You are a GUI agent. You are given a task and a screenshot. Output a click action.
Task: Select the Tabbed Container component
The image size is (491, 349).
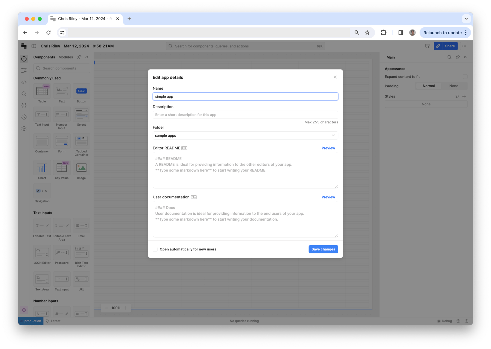pos(81,145)
